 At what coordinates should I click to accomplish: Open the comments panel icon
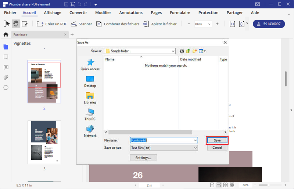[x=6, y=67]
